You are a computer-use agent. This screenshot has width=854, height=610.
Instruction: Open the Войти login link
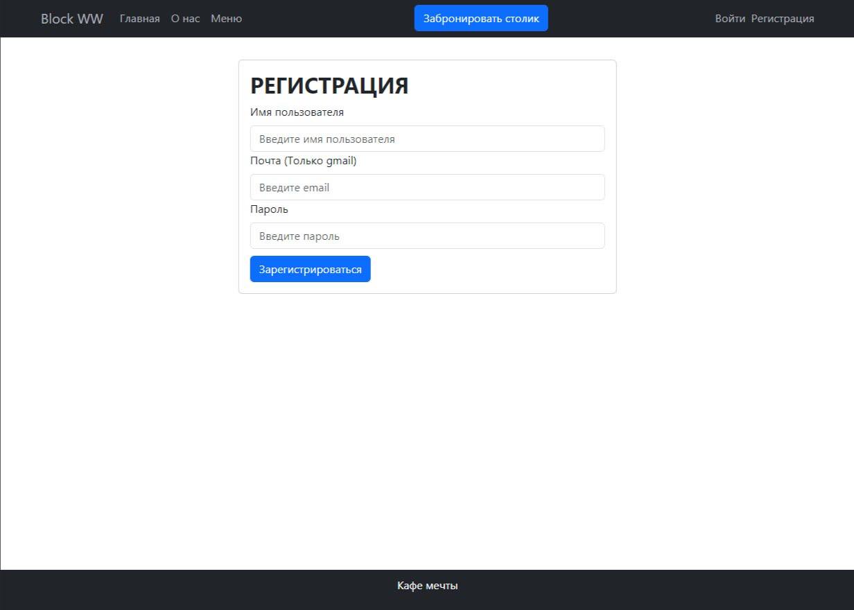(x=730, y=19)
